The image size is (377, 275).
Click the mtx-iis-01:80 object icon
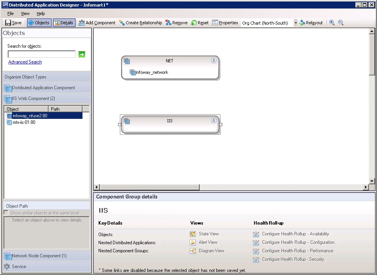pyautogui.click(x=9, y=122)
